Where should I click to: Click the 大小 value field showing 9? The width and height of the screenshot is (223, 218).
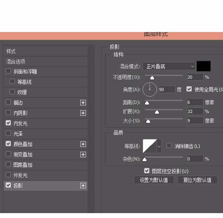coord(195,121)
